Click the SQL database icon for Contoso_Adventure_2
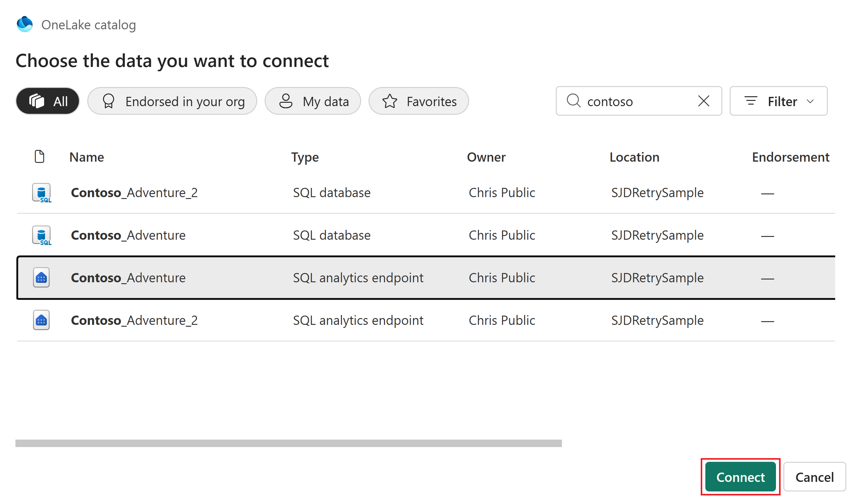The width and height of the screenshot is (854, 501). [41, 193]
